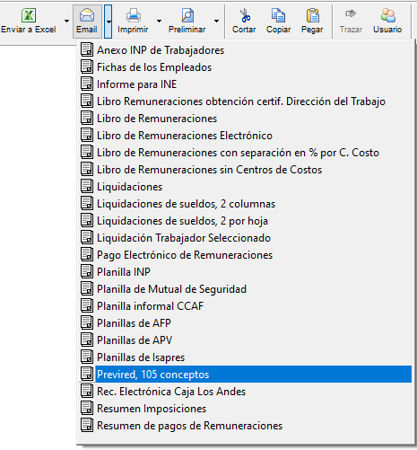The image size is (417, 450).
Task: Open the dropdown arrow beside Preliminar
Action: click(216, 21)
